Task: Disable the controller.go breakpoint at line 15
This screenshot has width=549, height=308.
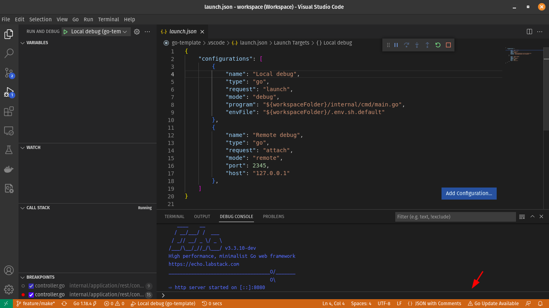Action: 31,294
